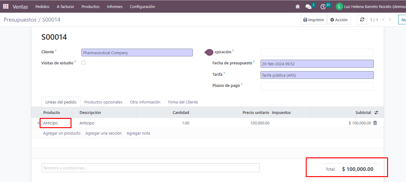Click the Términos y condiciones text field
This screenshot has width=406, height=182.
point(150,168)
